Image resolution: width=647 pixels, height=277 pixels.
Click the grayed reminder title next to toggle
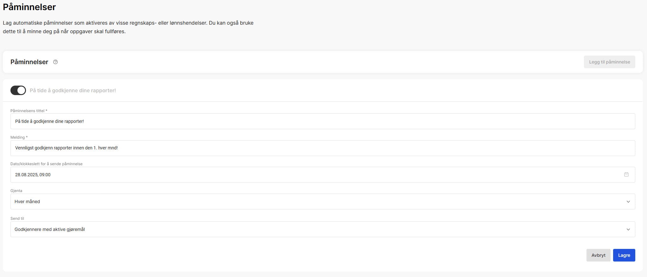(73, 90)
